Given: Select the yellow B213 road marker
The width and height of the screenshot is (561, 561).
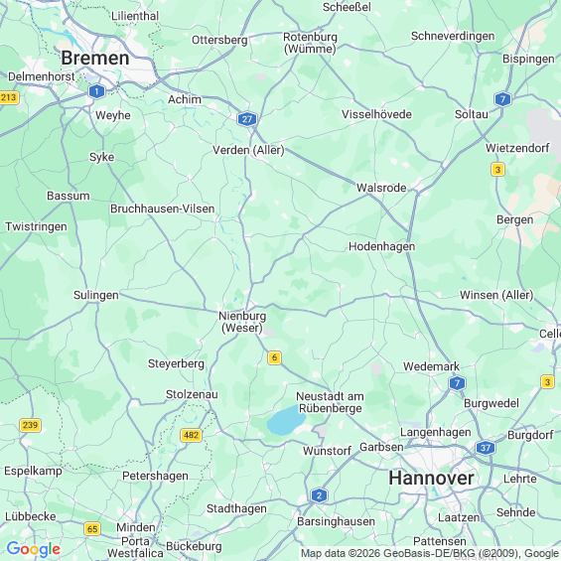Looking at the screenshot, I should (x=8, y=97).
